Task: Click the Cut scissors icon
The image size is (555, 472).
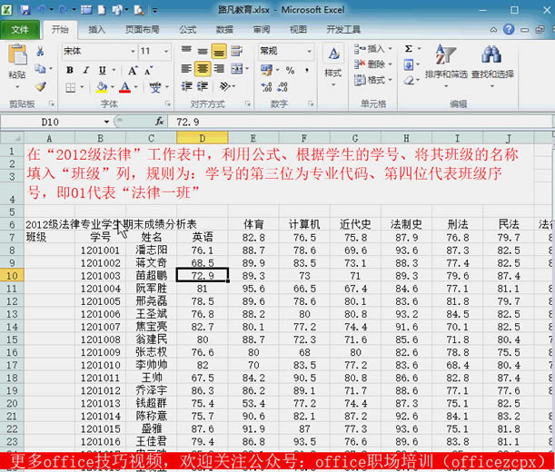Action: click(40, 52)
